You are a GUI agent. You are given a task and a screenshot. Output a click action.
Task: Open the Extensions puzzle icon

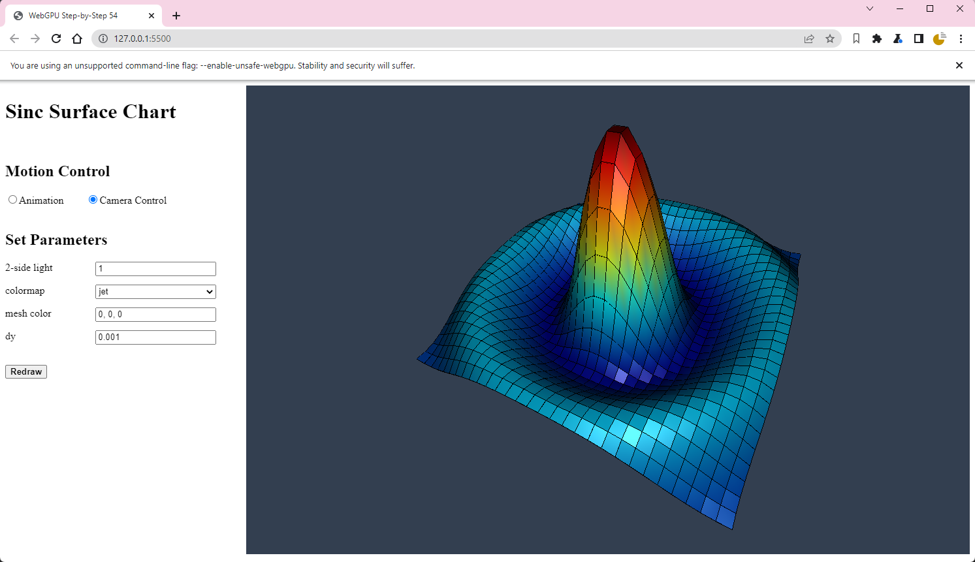[x=877, y=39]
